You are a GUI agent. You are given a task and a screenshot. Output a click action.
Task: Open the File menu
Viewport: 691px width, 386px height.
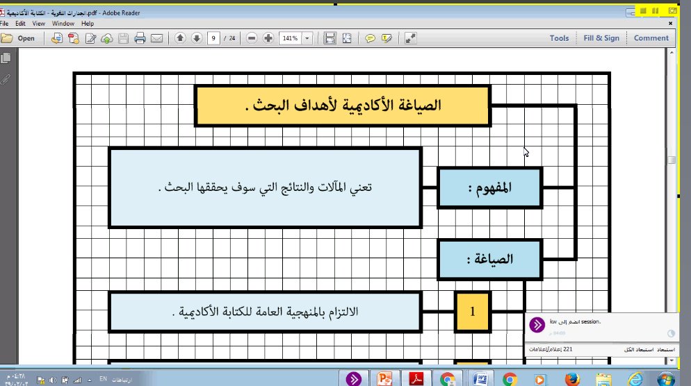coord(4,24)
